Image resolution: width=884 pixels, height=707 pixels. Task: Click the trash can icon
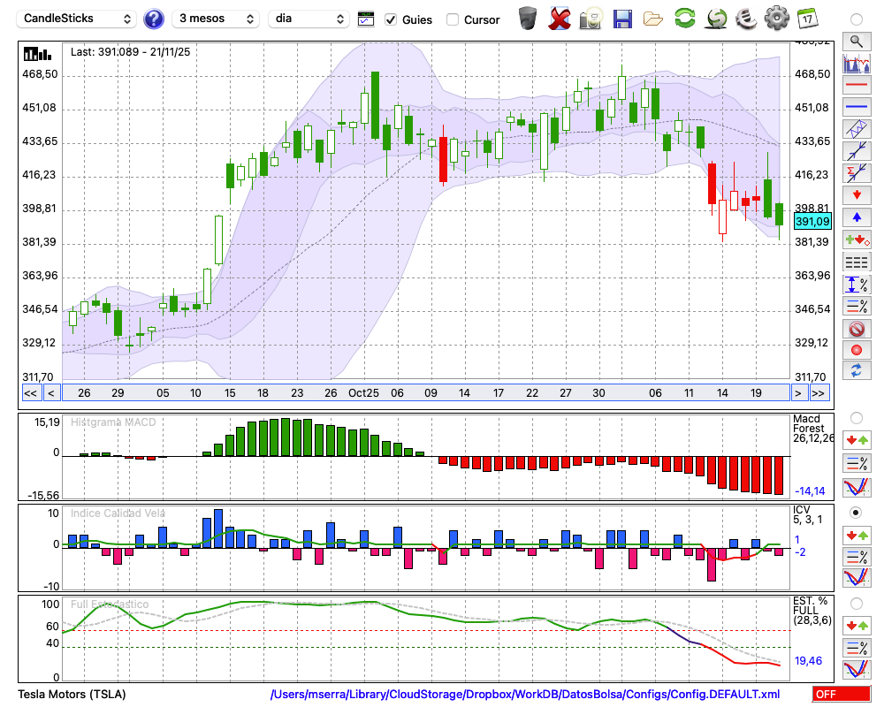tap(528, 19)
